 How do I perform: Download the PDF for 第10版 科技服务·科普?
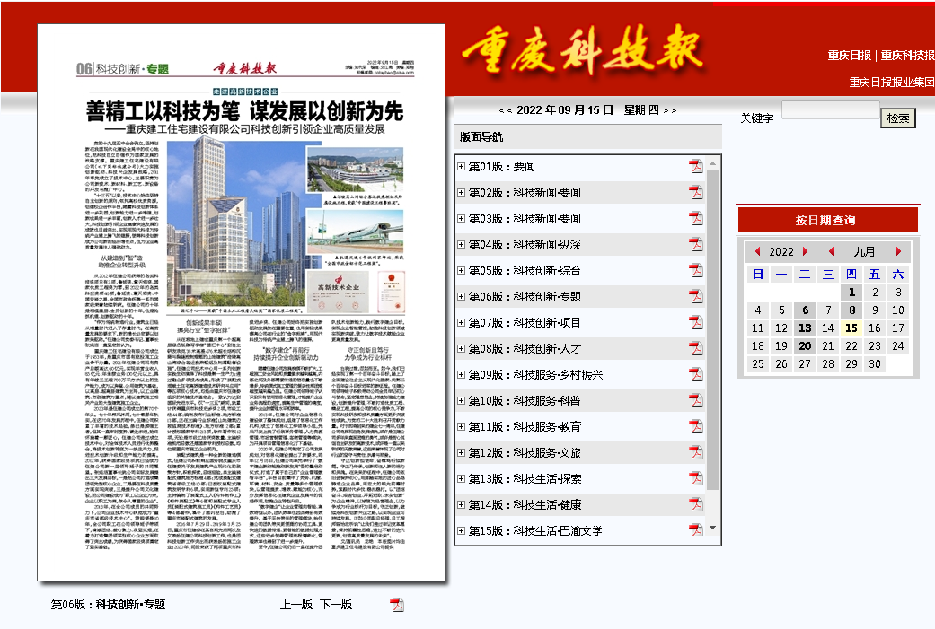(x=696, y=400)
